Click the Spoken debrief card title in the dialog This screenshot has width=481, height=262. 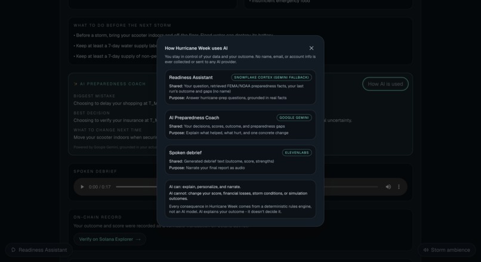(x=185, y=153)
